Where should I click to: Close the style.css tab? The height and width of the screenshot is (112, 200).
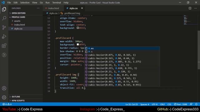82,8
